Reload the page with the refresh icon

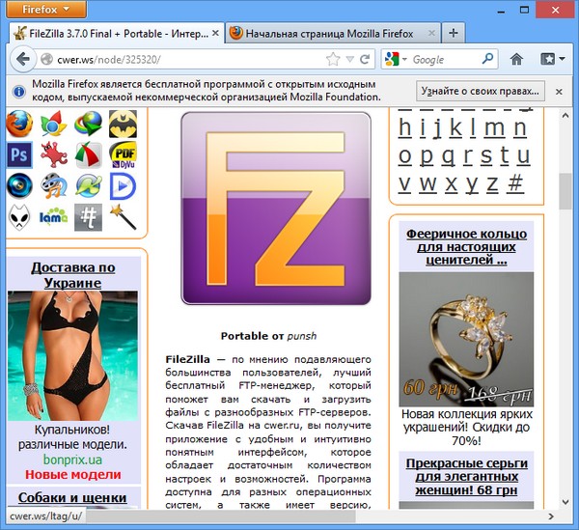[x=365, y=59]
